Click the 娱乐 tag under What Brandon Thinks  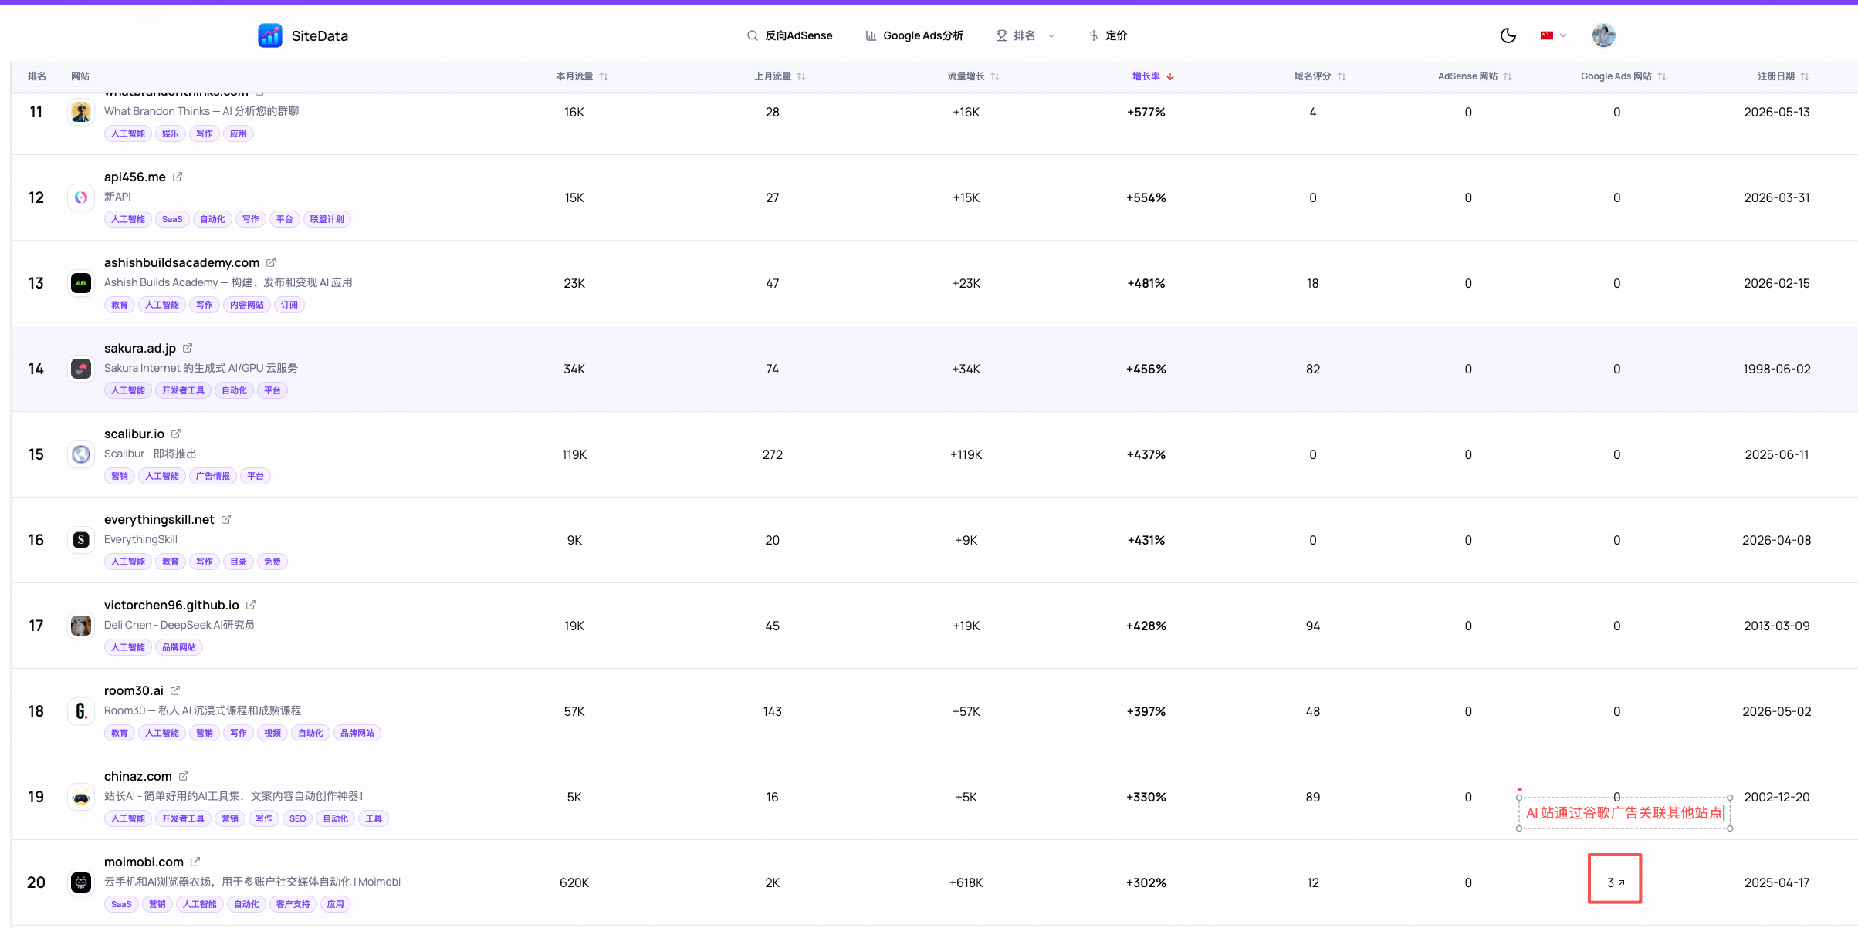pyautogui.click(x=171, y=133)
